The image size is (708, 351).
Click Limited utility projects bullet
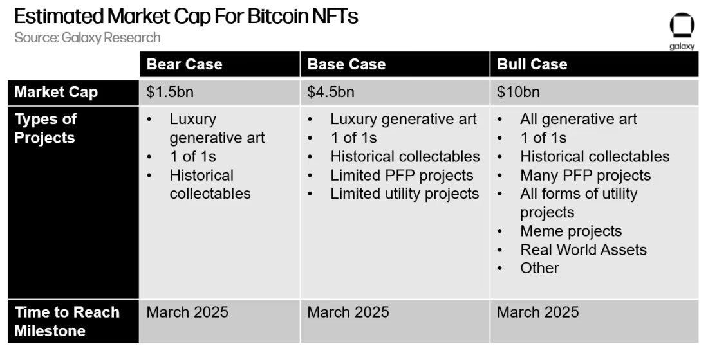point(405,194)
